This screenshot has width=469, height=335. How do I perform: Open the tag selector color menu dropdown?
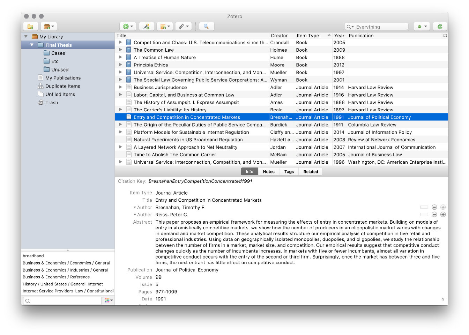109,300
